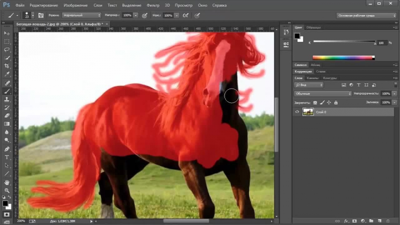This screenshot has height=225, width=400.
Task: Toggle layer filtering switch
Action: pos(395,84)
